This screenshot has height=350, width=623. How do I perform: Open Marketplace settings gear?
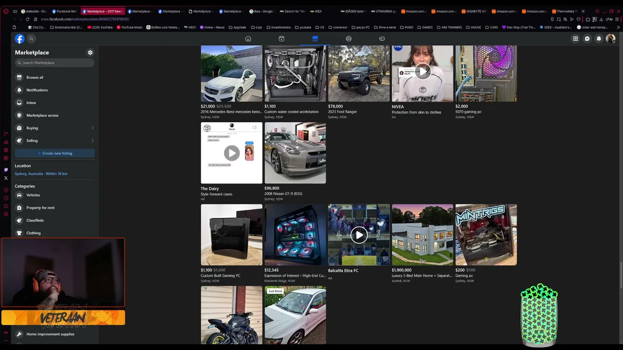[x=90, y=52]
